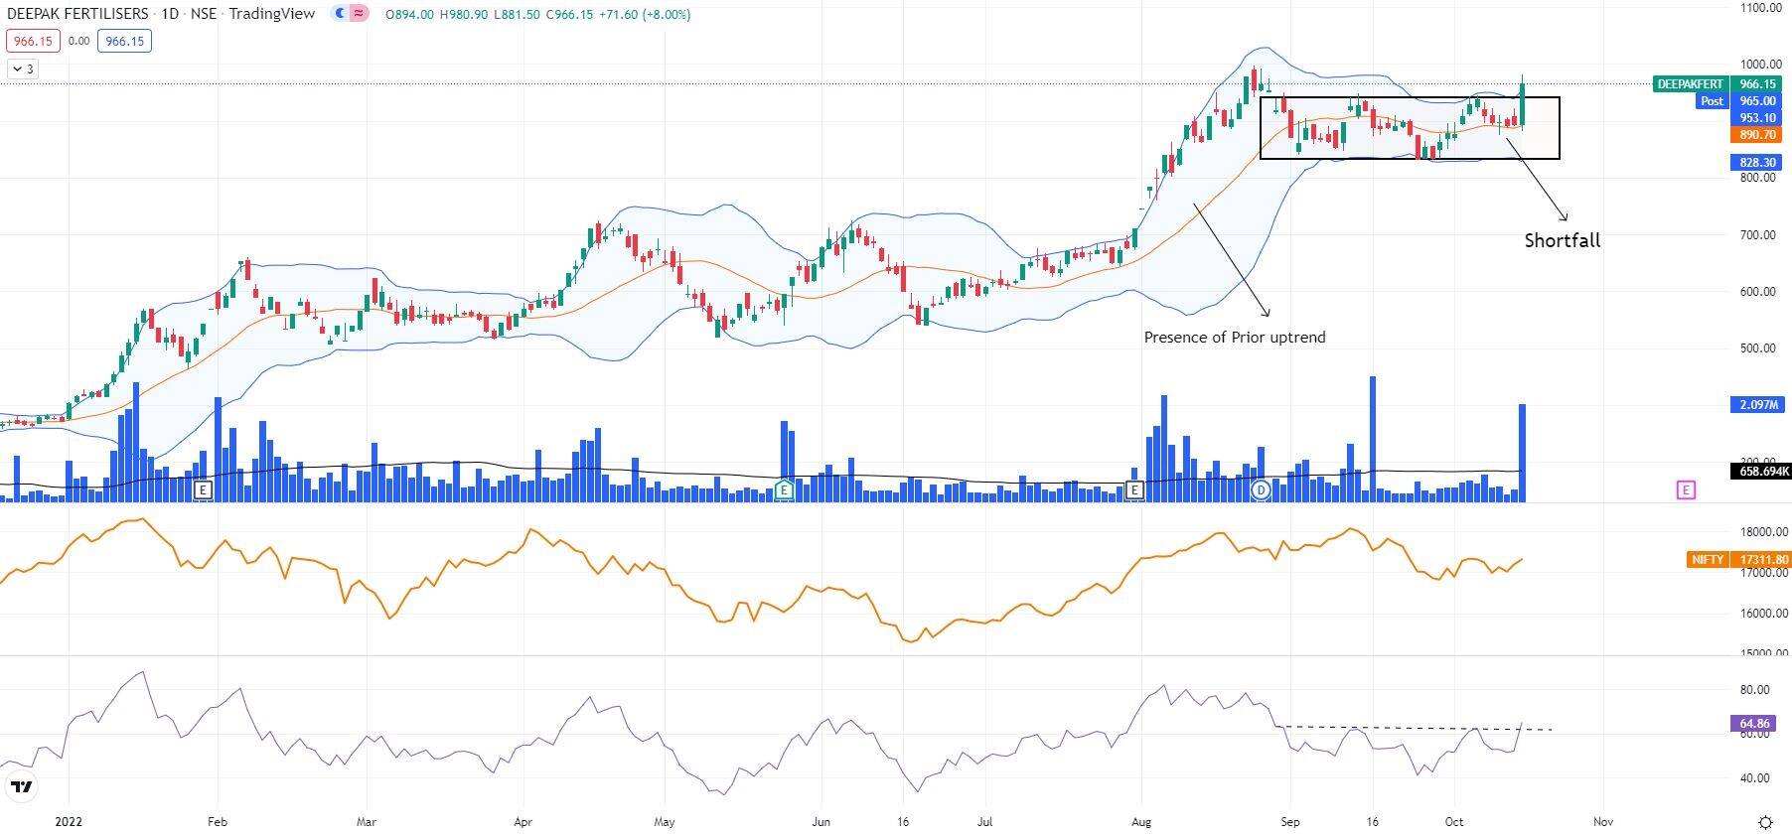The image size is (1792, 835).
Task: Click the 700.00 price axis label
Action: click(x=1757, y=235)
